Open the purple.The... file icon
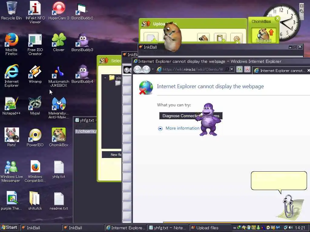 pyautogui.click(x=11, y=201)
